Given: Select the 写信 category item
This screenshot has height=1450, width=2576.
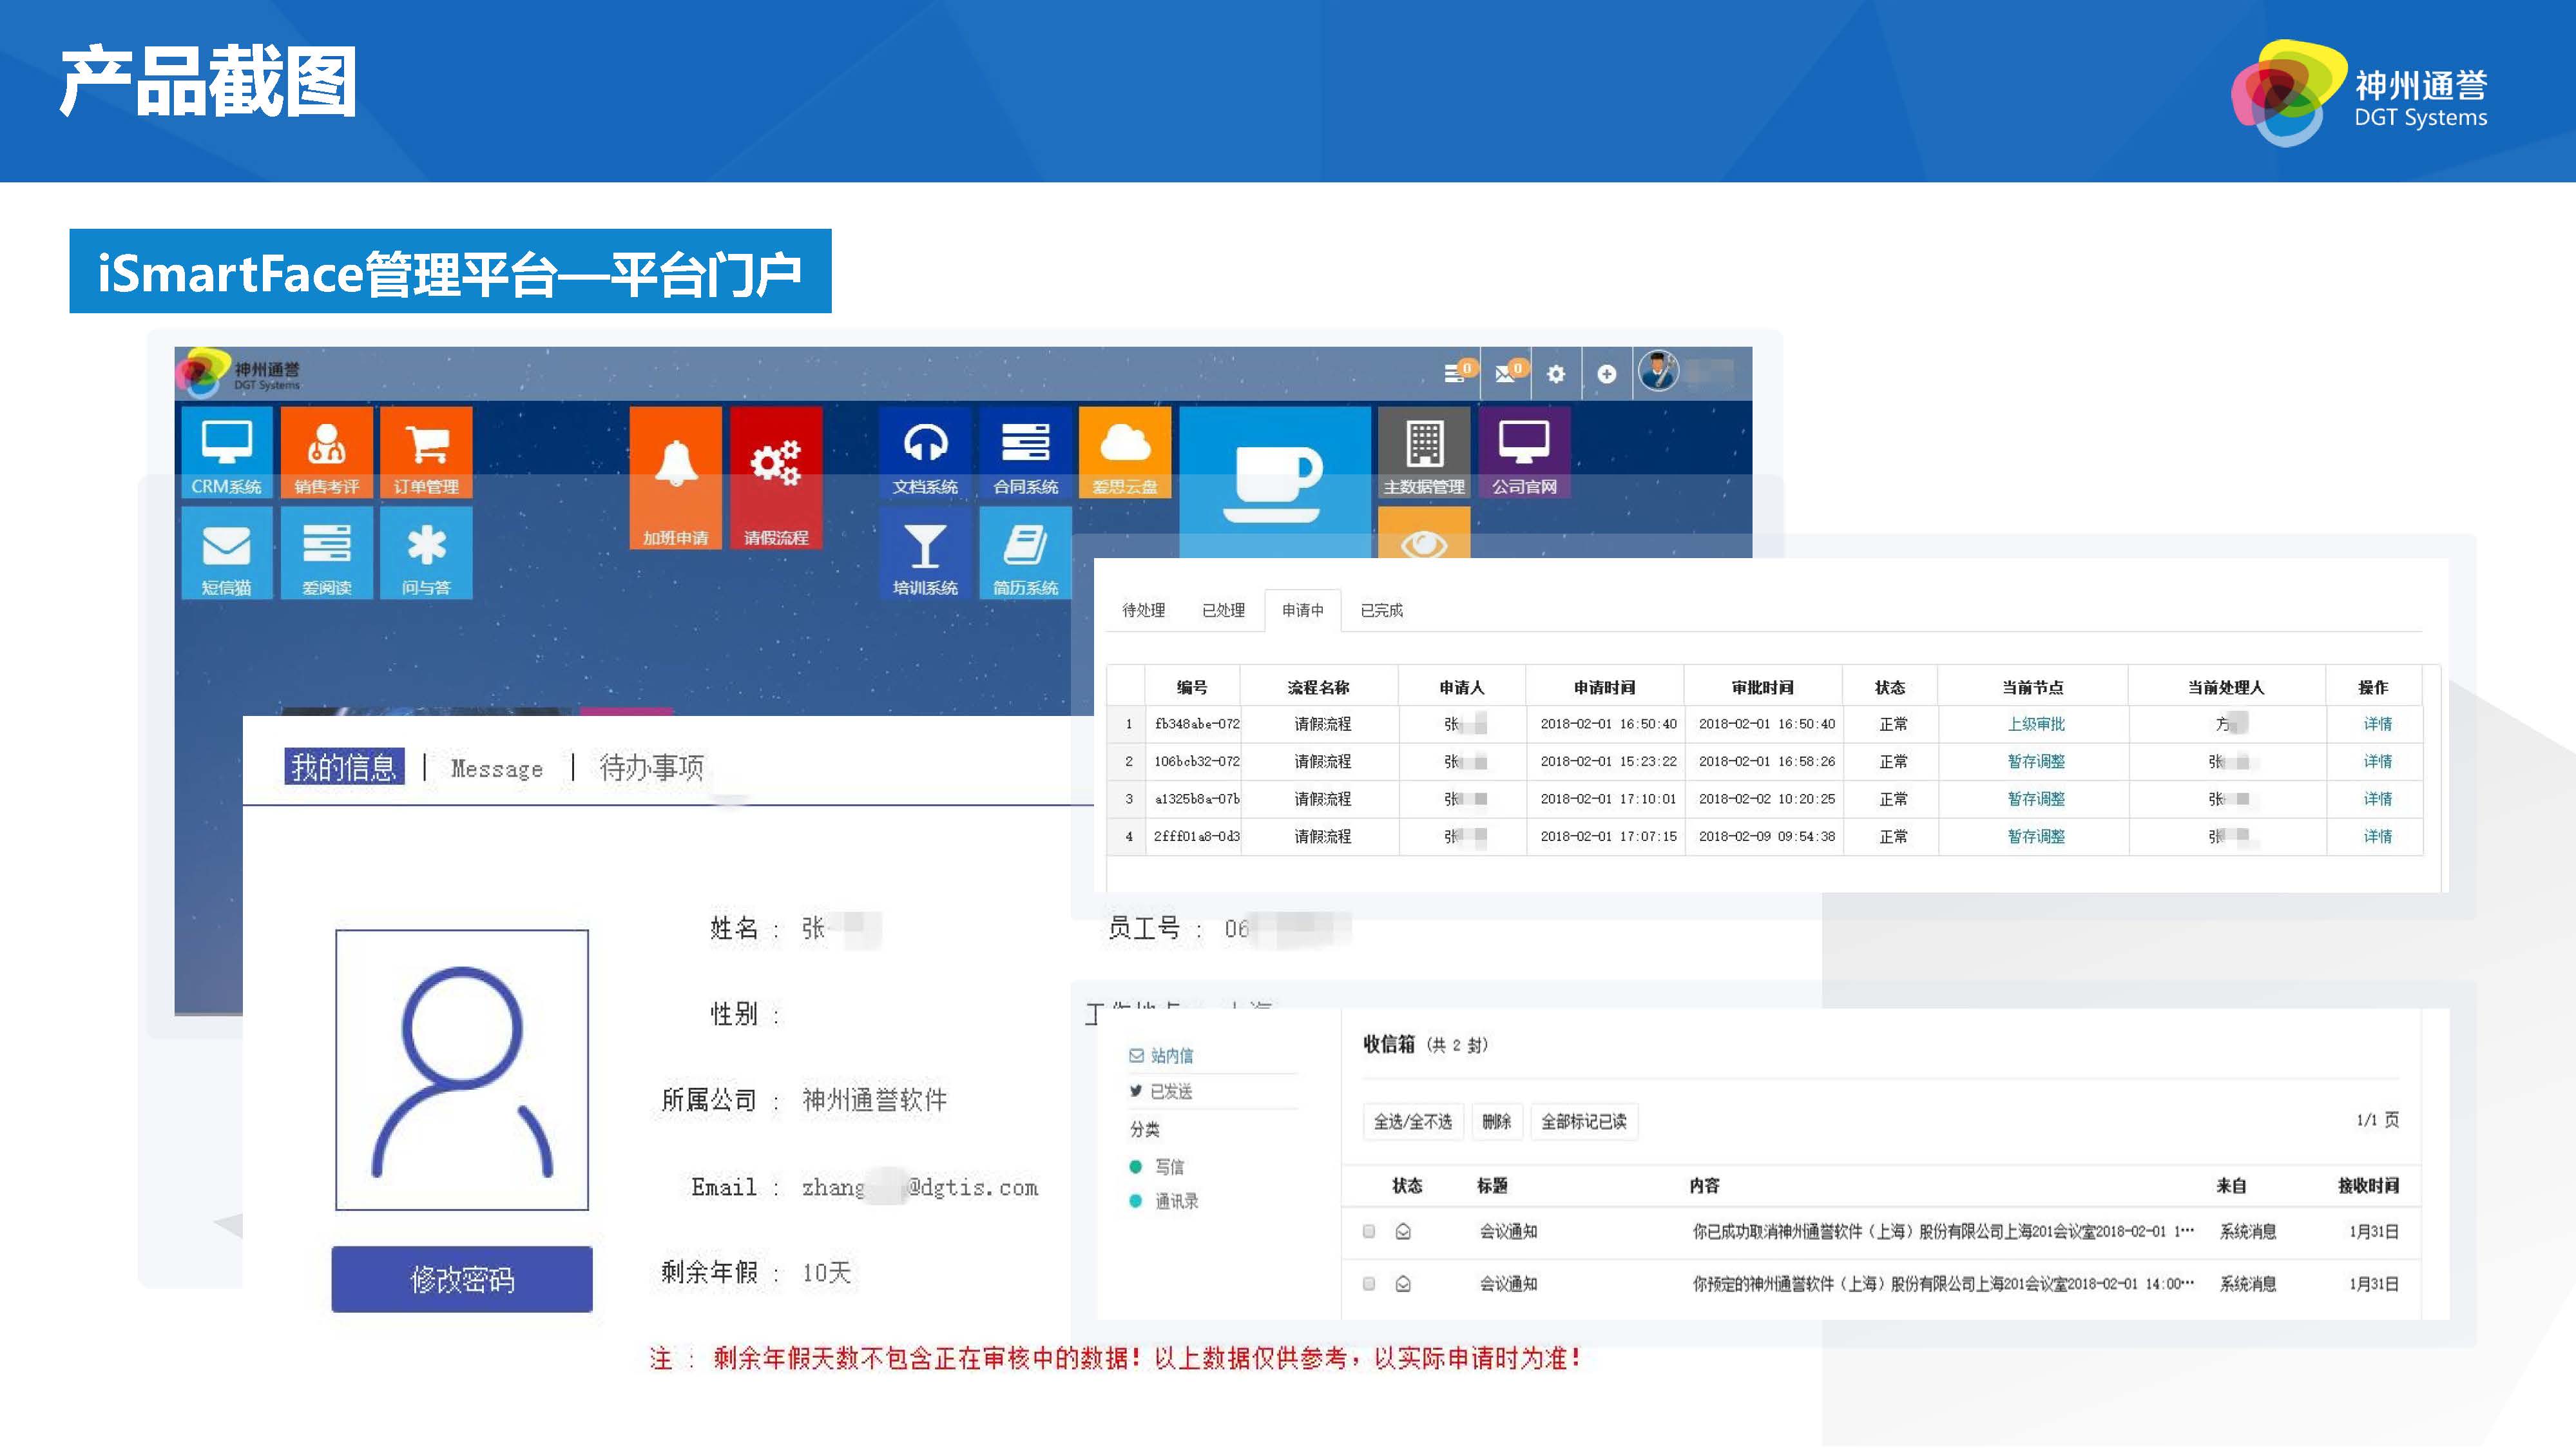Looking at the screenshot, I should pos(1158,1167).
